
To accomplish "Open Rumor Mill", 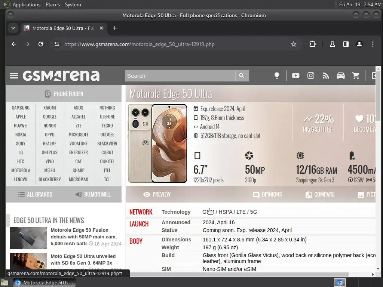I will pyautogui.click(x=93, y=194).
